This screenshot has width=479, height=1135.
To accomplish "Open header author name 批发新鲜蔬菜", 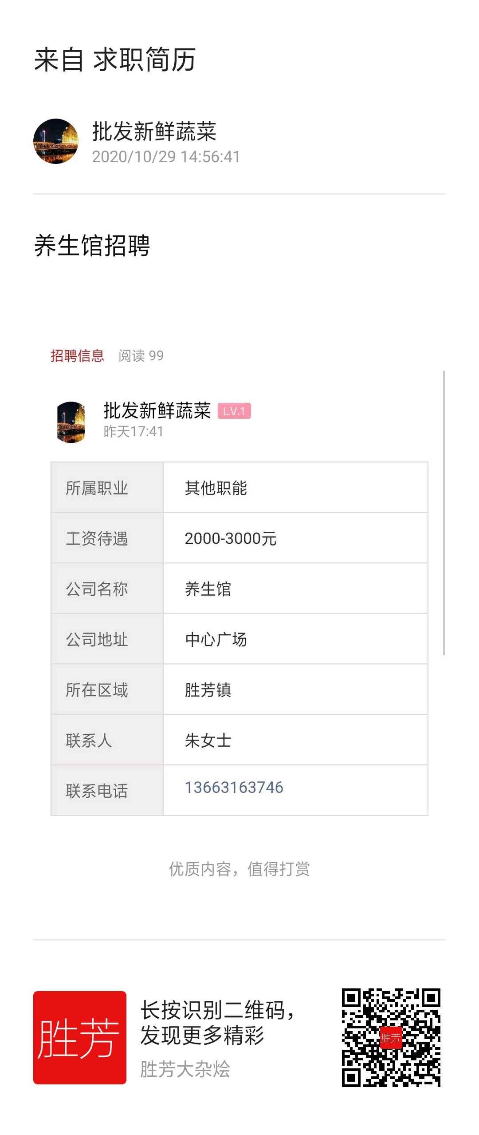I will (x=154, y=131).
